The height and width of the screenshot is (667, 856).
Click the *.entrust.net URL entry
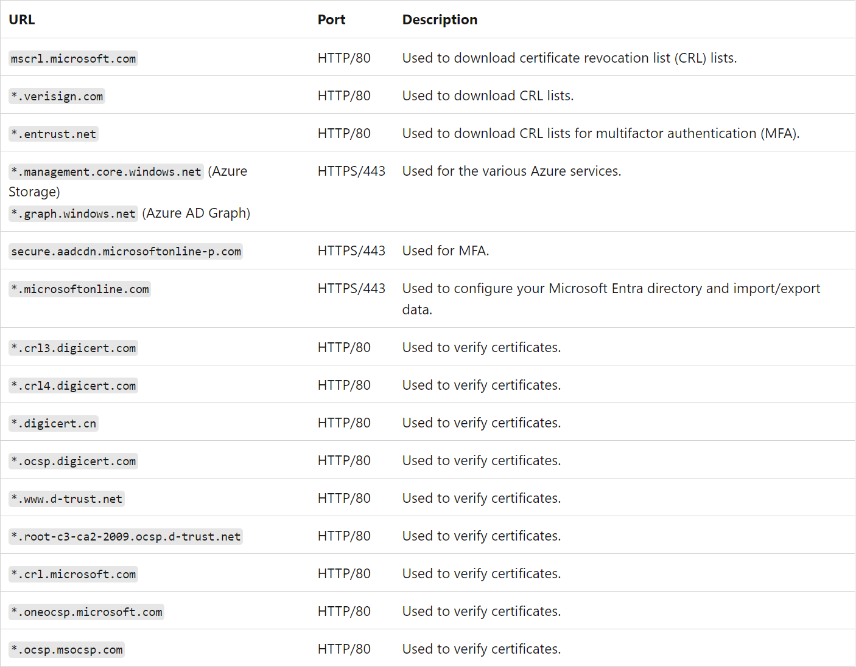click(x=54, y=134)
